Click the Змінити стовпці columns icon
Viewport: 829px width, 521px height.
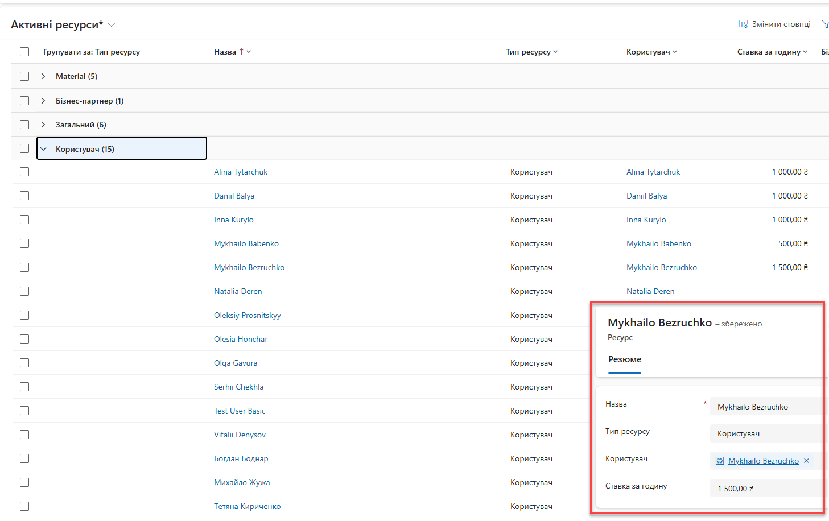tap(743, 24)
